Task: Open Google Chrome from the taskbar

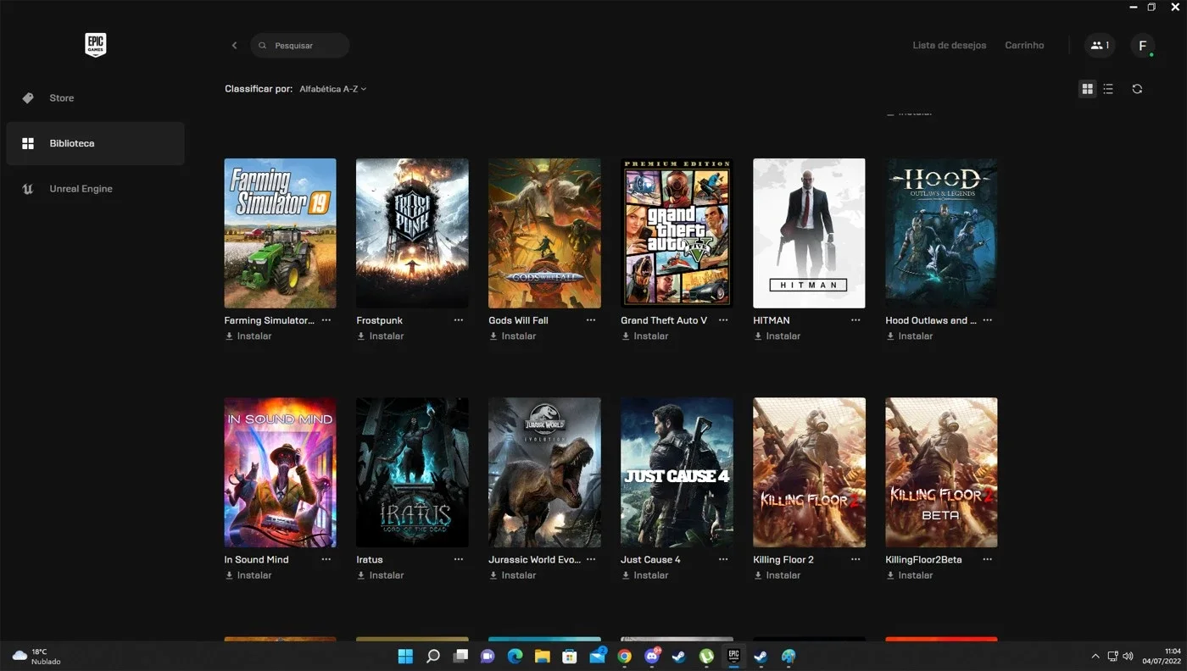Action: tap(625, 657)
